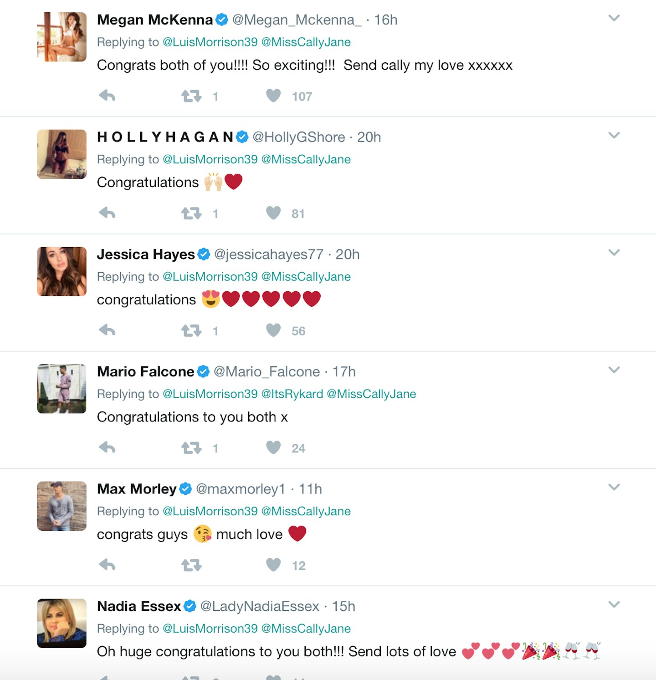Like Megan McKenna's tweet
The image size is (656, 680).
[273, 96]
